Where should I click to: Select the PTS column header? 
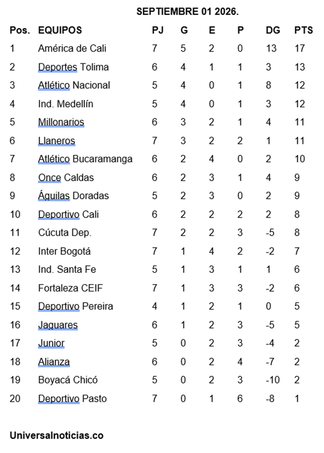pos(304,30)
